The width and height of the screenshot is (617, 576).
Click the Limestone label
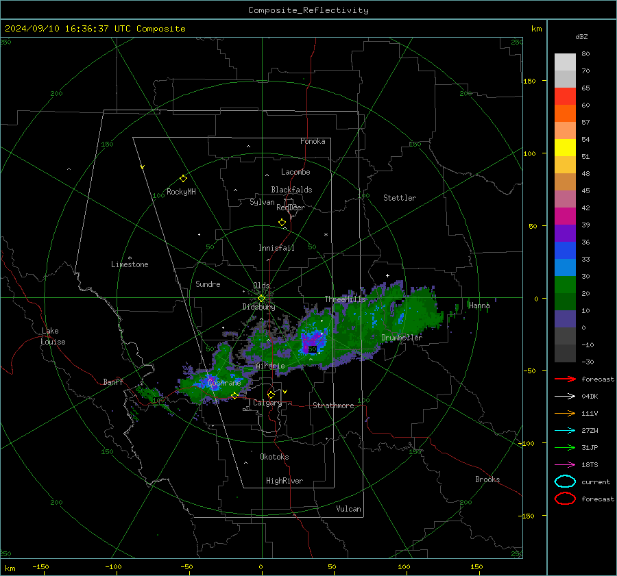[x=130, y=264]
